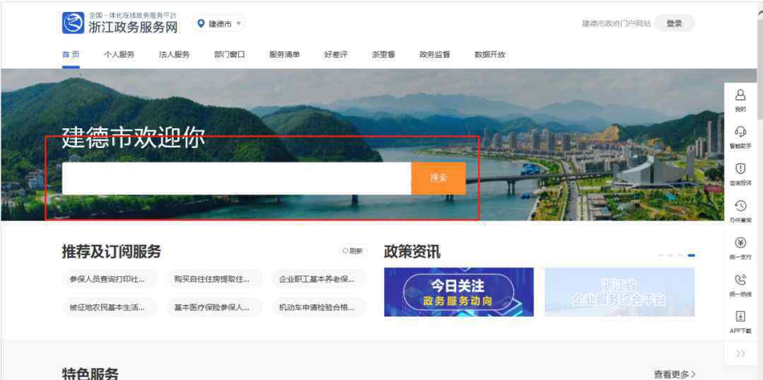
Task: Switch to 个人服务 tab
Action: pos(119,54)
